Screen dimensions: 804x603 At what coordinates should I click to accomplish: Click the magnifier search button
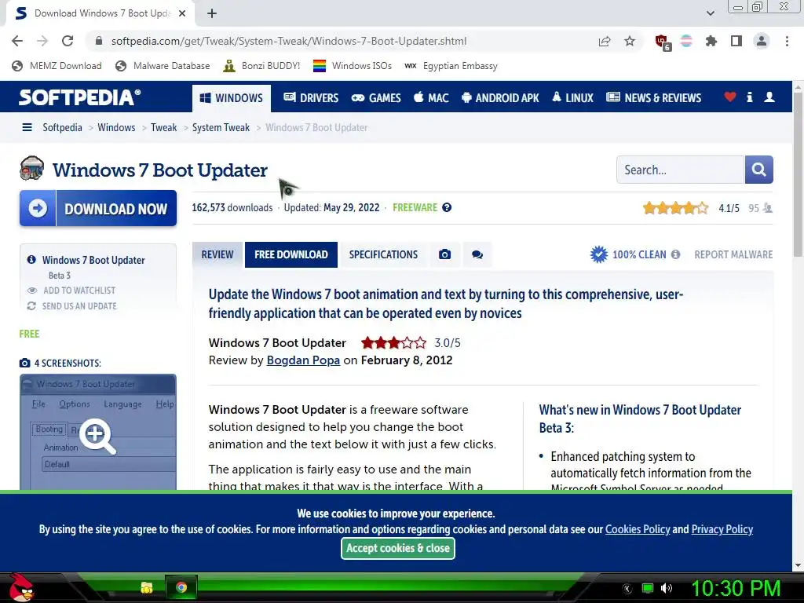759,170
